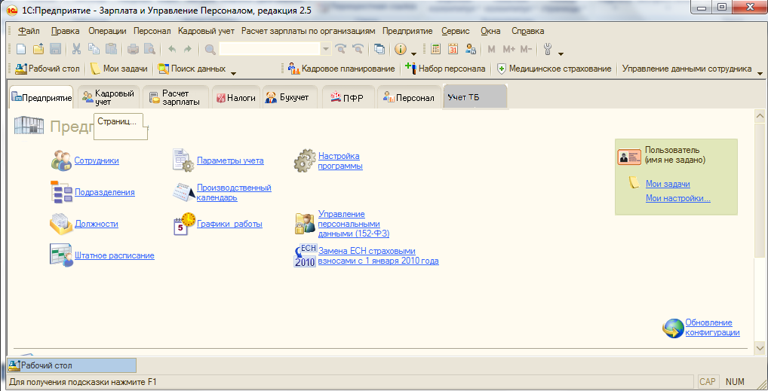Click the M memory toolbar button
This screenshot has width=768, height=391.
click(491, 49)
